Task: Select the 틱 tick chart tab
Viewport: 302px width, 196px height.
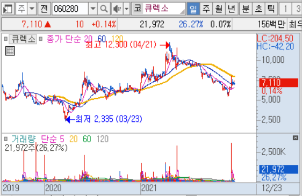Action: (271, 9)
